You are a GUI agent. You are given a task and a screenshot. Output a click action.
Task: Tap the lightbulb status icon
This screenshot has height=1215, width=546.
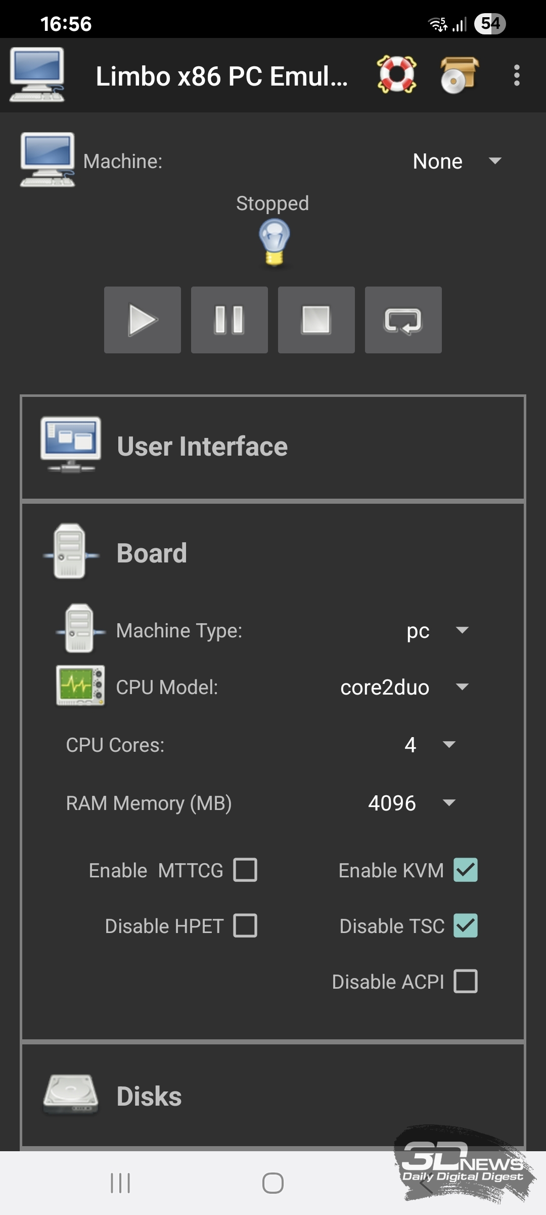(274, 242)
